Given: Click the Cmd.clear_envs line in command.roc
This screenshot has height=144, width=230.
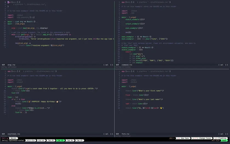Looking at the screenshot, I should tap(137, 58).
